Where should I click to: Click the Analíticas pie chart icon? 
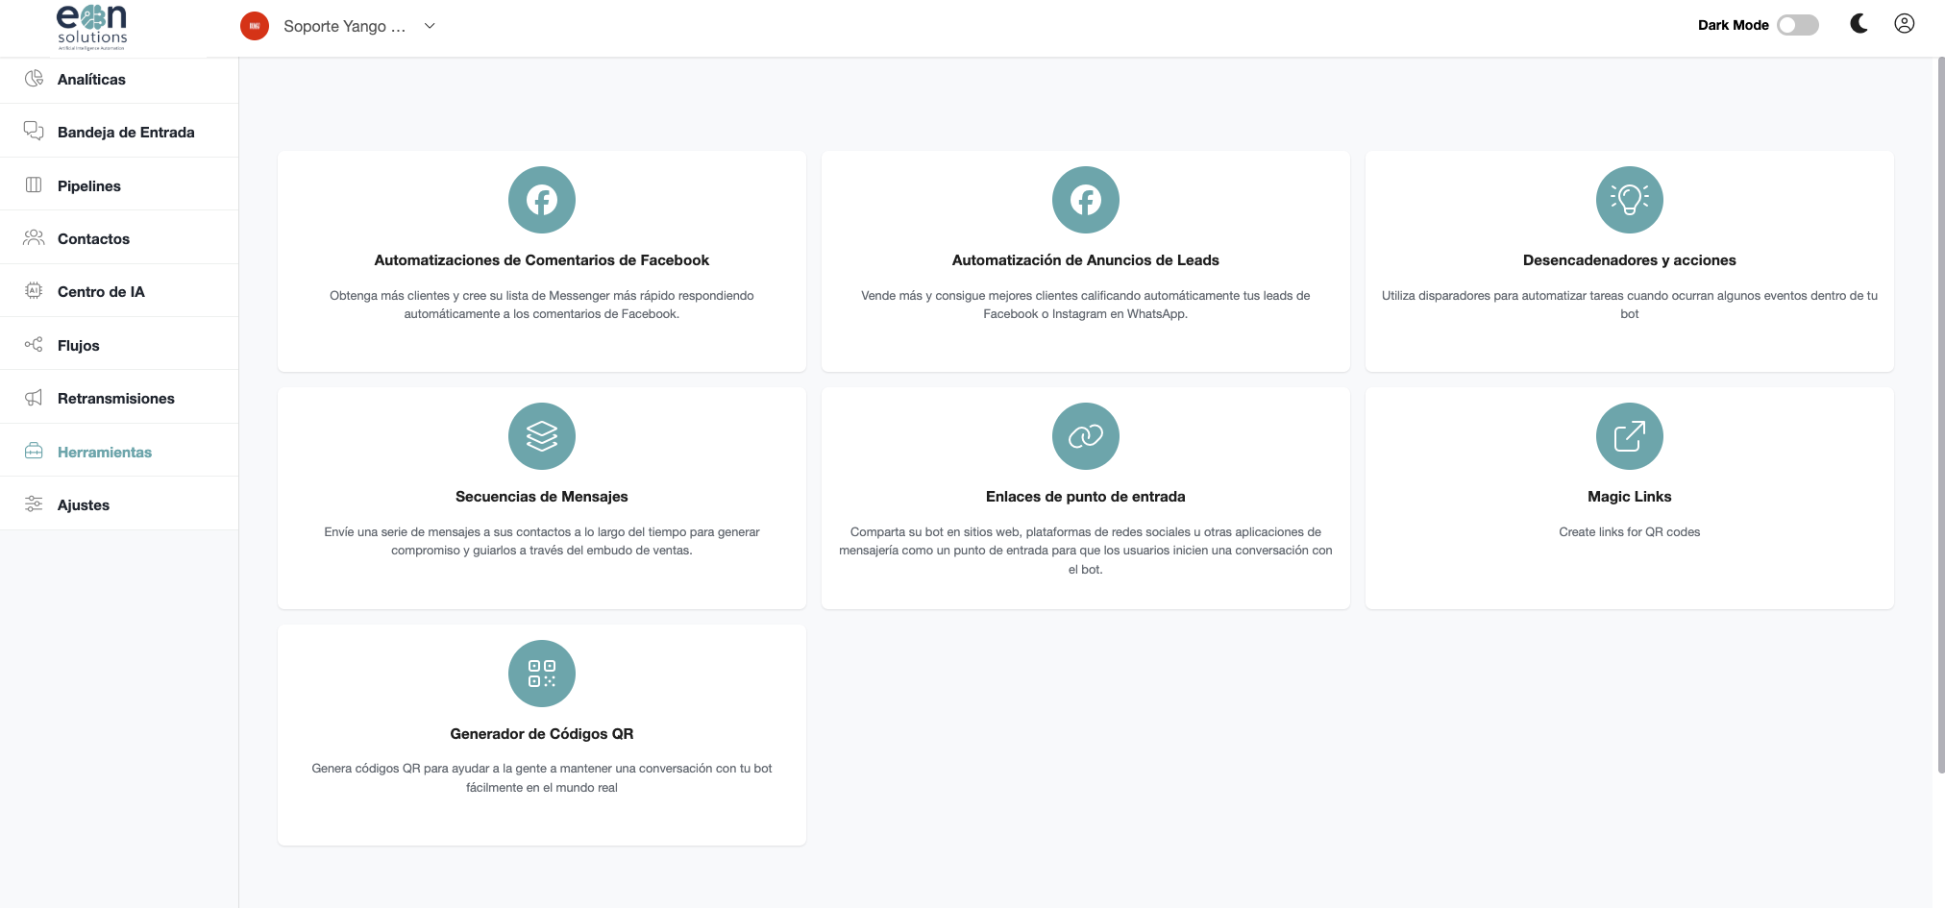[x=34, y=79]
